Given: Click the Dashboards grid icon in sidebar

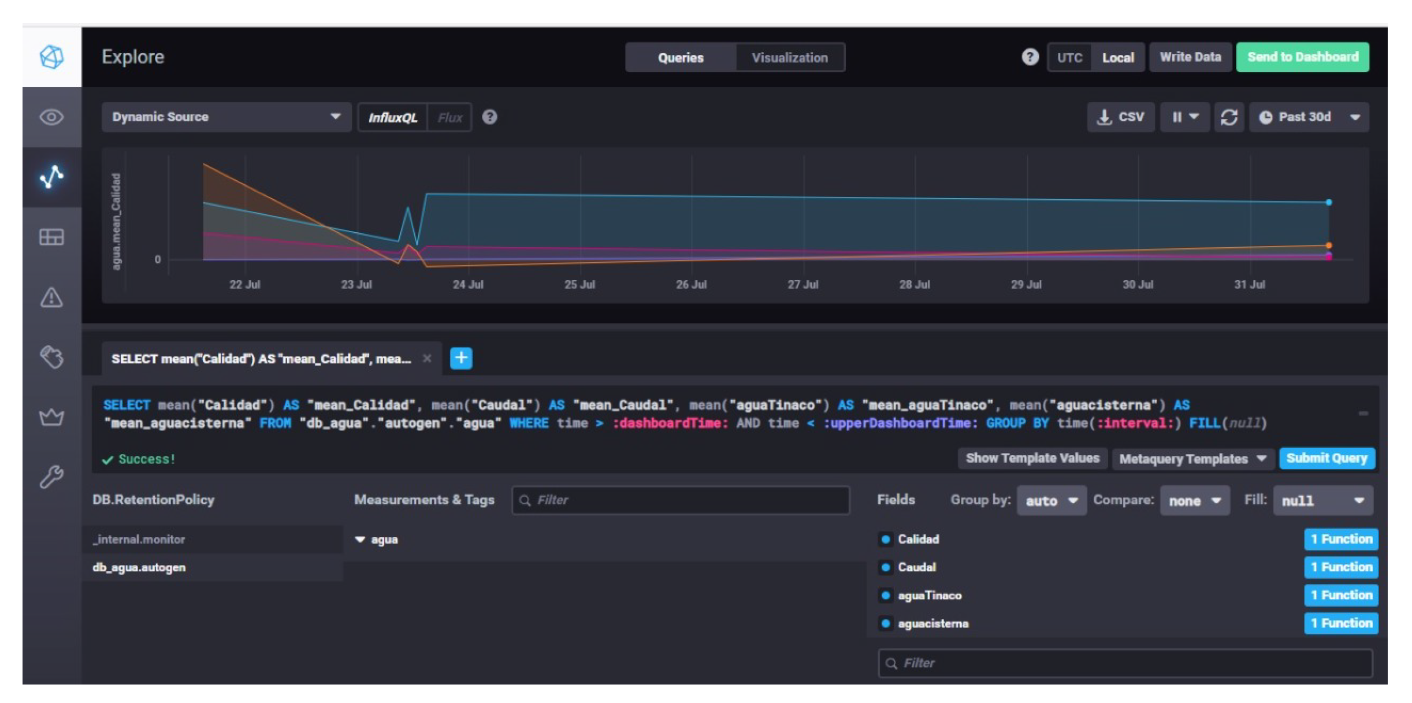Looking at the screenshot, I should (51, 237).
